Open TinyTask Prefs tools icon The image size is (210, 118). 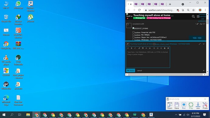point(205,106)
